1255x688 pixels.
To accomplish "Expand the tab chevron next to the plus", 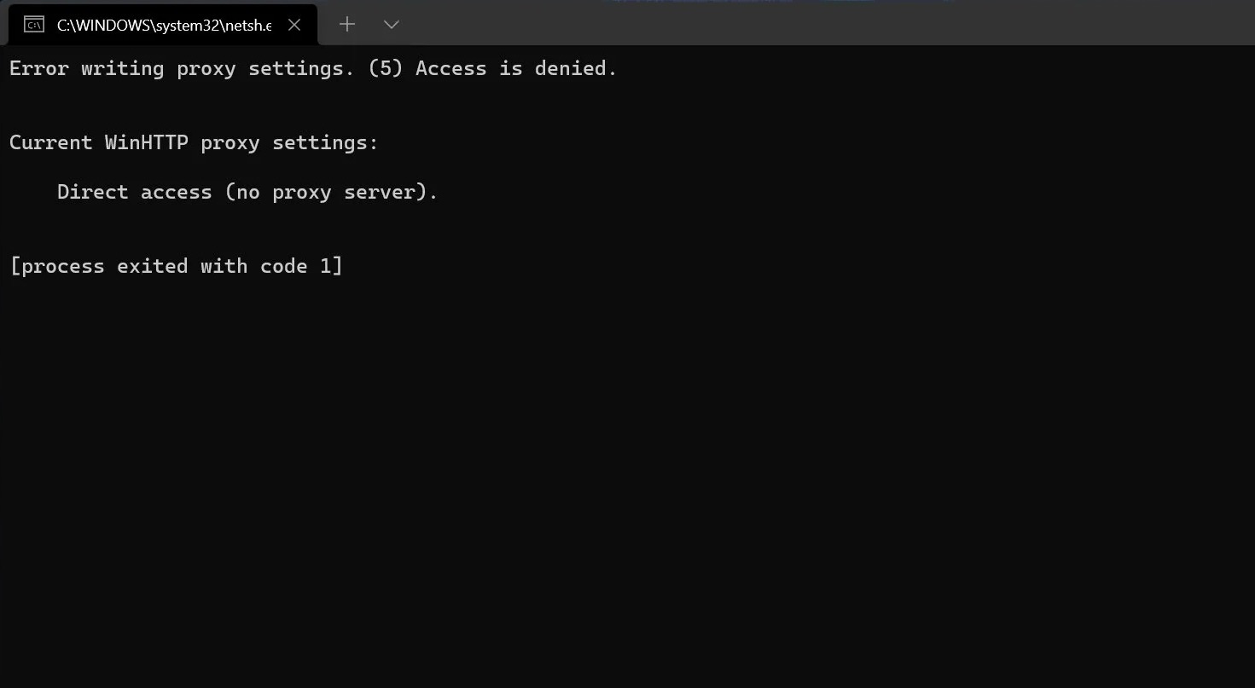I will point(391,24).
